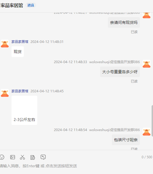
Task: Select the 亲请问有现货吗 message bubble
Action: point(124,22)
